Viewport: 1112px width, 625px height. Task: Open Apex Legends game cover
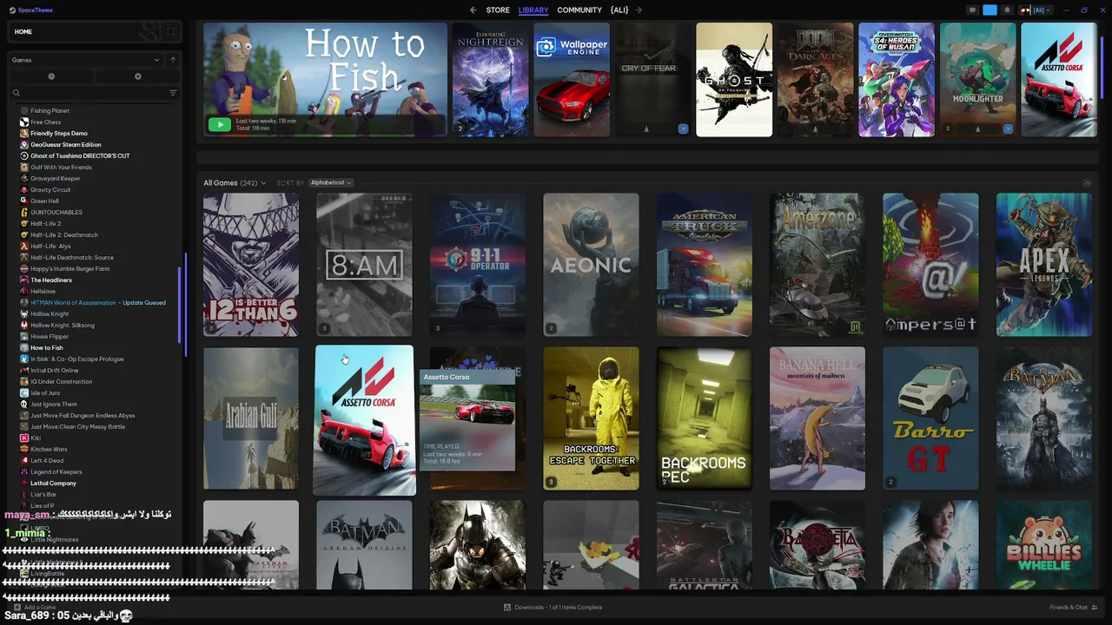pos(1044,265)
